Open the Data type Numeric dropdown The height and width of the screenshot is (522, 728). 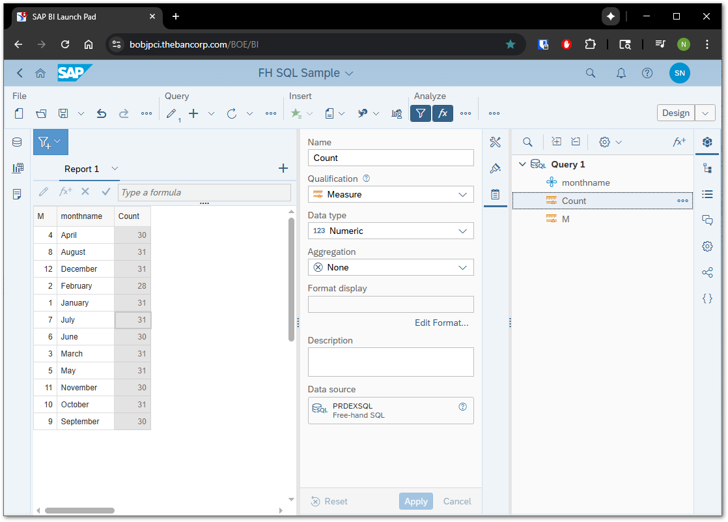(391, 231)
